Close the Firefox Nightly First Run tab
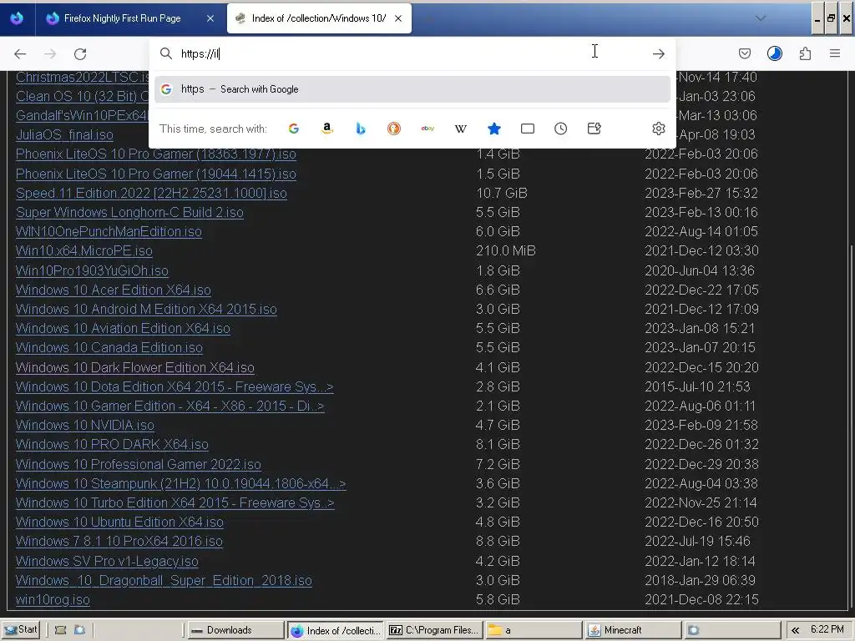The height and width of the screenshot is (641, 855). (x=210, y=18)
